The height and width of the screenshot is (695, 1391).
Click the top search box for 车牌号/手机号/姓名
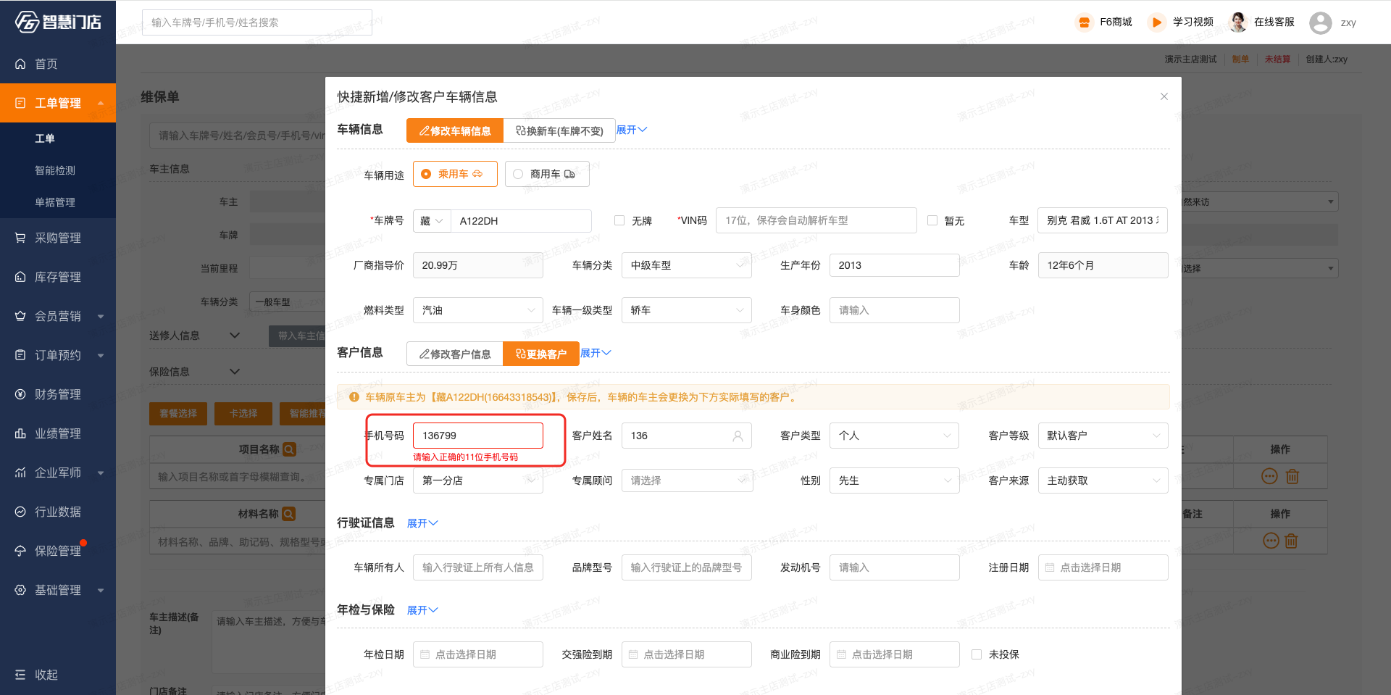tap(257, 22)
